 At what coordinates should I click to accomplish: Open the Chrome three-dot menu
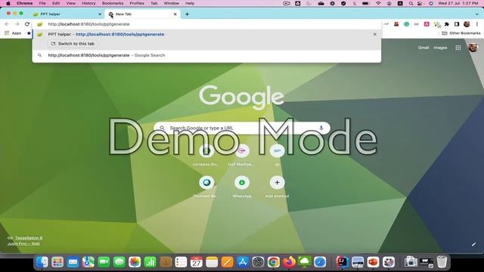[x=477, y=24]
